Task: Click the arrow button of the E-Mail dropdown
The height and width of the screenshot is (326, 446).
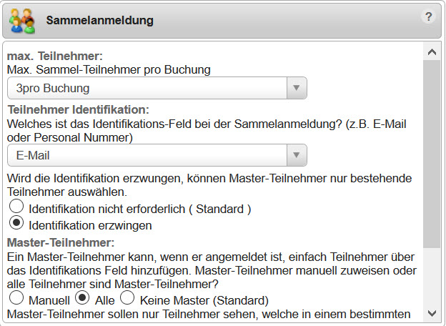Action: (x=296, y=155)
